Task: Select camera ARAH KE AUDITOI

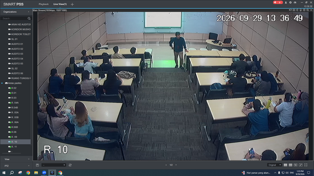Action: pyautogui.click(x=20, y=24)
